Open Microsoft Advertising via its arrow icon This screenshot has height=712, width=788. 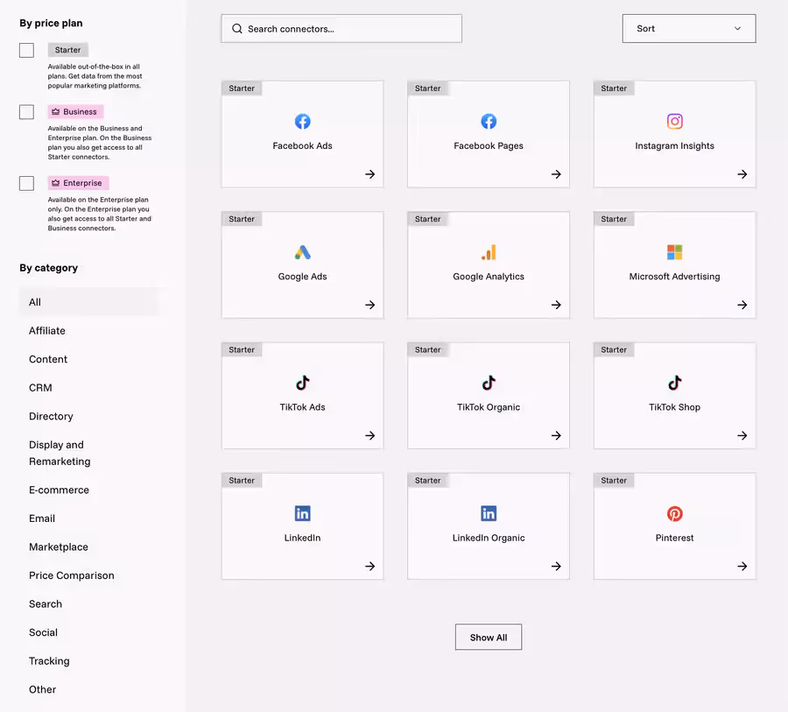(x=742, y=305)
